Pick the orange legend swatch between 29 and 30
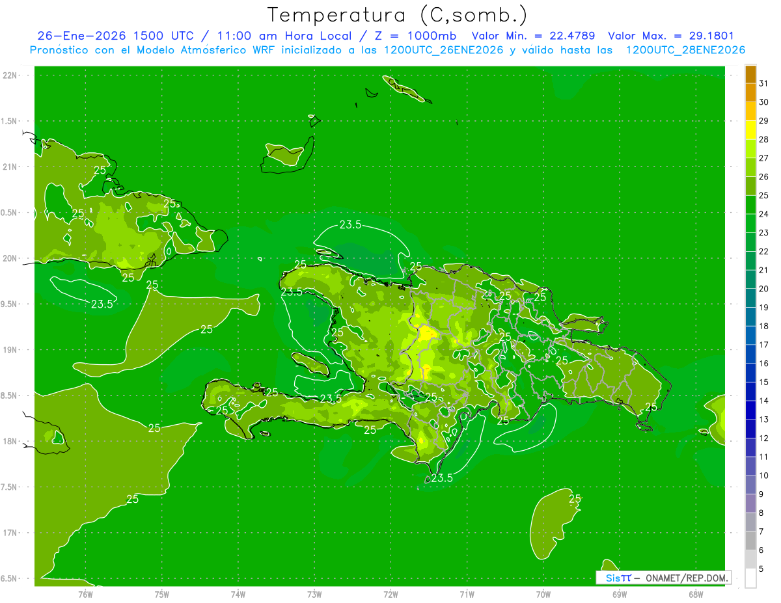Image resolution: width=781 pixels, height=603 pixels. pyautogui.click(x=750, y=111)
